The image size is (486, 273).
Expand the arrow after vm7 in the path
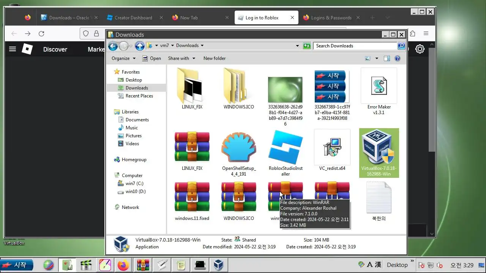pos(172,45)
